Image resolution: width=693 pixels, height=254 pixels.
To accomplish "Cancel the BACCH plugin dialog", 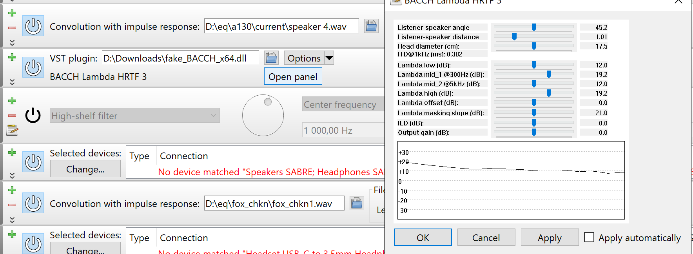I will (486, 238).
